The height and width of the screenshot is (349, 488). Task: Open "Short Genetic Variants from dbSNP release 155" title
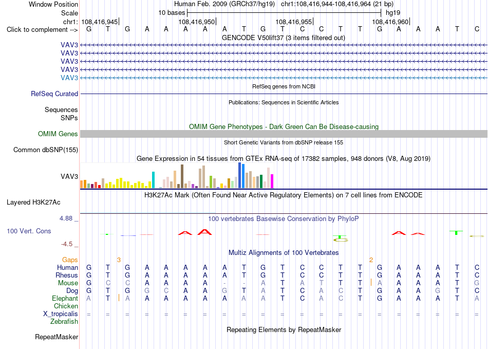pyautogui.click(x=284, y=142)
